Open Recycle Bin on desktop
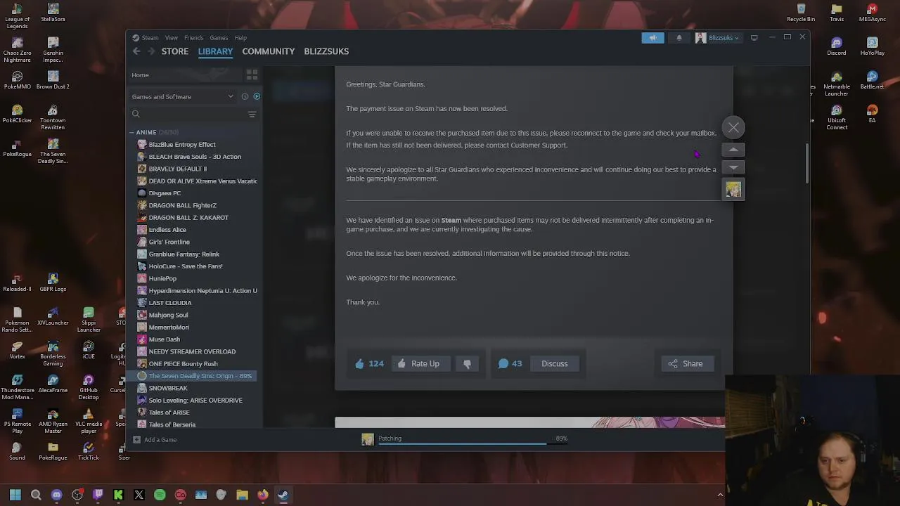This screenshot has width=900, height=506. (x=801, y=13)
